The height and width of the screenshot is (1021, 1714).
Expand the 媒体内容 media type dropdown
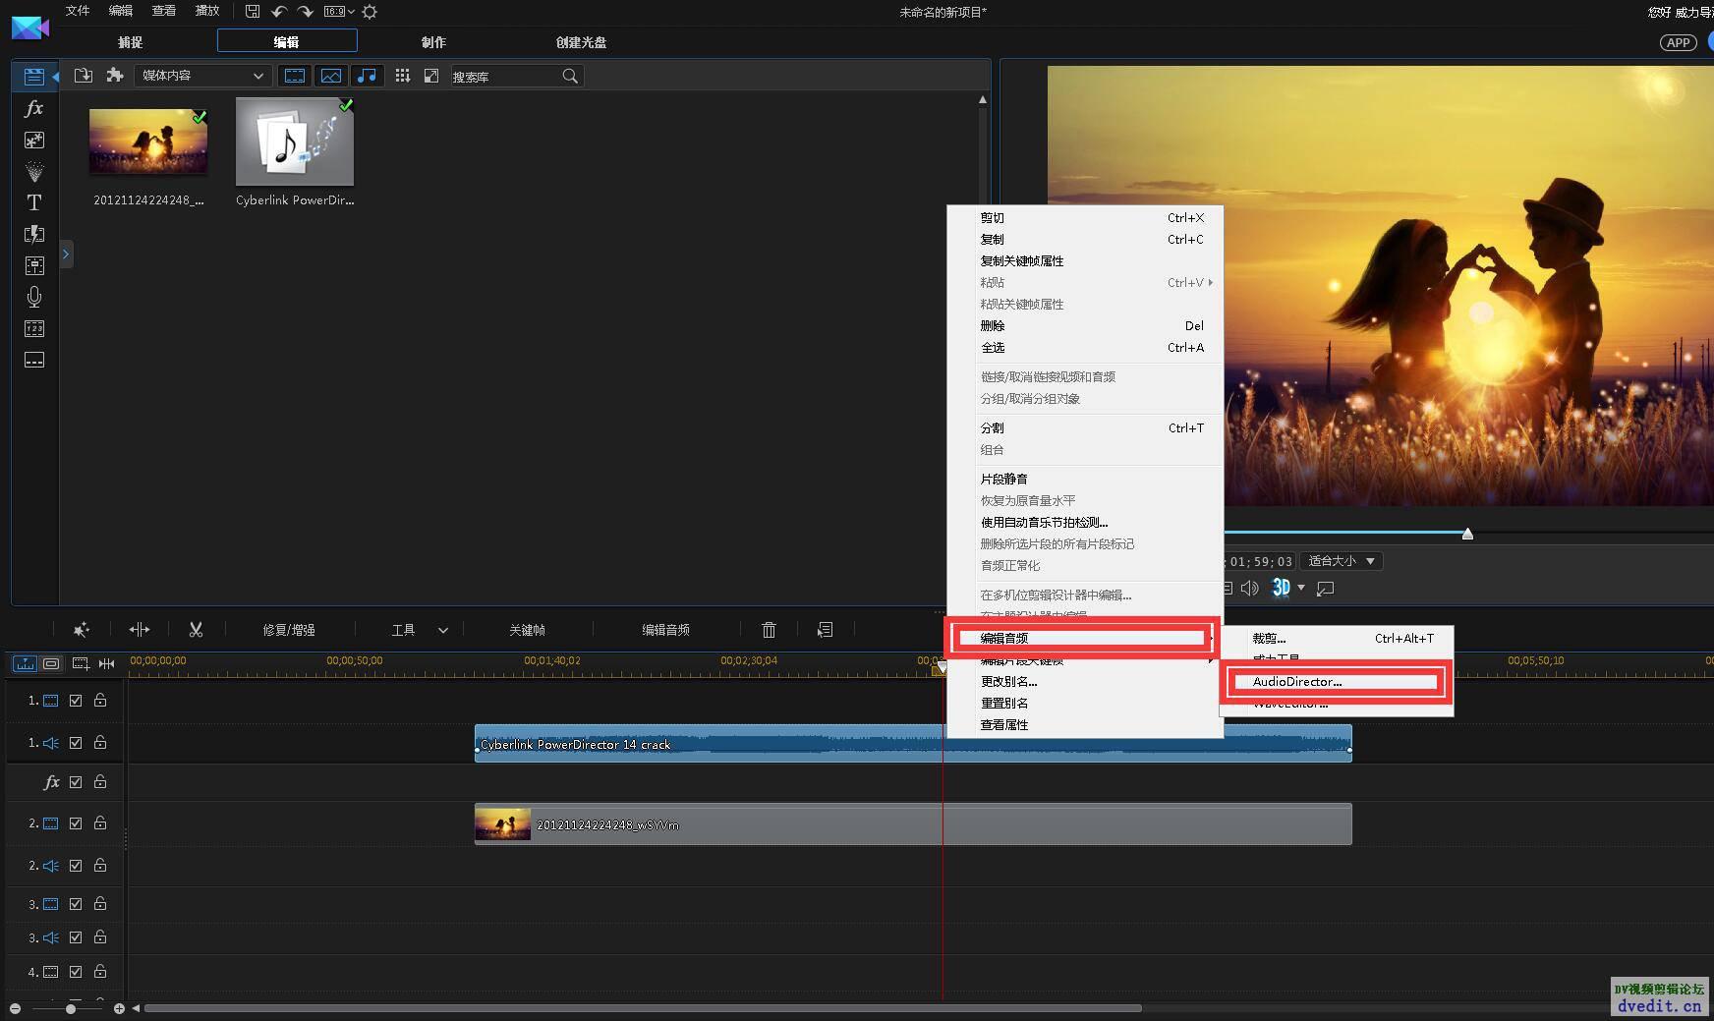tap(202, 76)
